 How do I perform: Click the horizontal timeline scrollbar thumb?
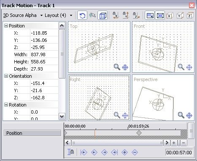pos(117,143)
